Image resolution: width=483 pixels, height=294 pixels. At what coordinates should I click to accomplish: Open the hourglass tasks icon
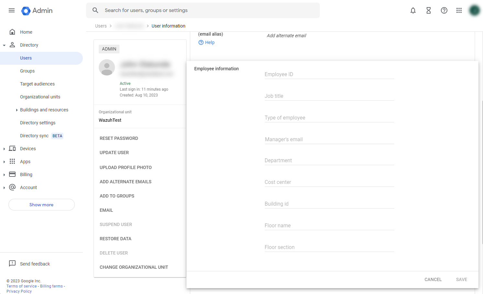point(428,10)
